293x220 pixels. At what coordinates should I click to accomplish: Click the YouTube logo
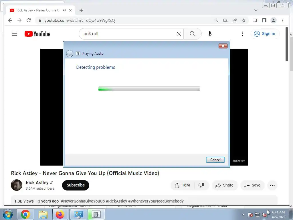coord(37,34)
